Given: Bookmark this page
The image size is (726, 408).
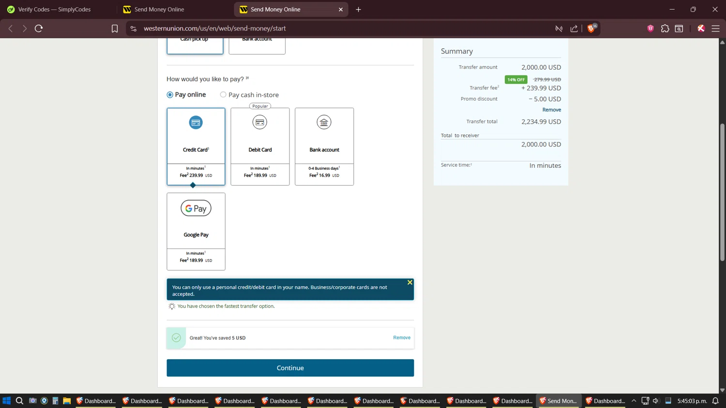Looking at the screenshot, I should pyautogui.click(x=115, y=29).
